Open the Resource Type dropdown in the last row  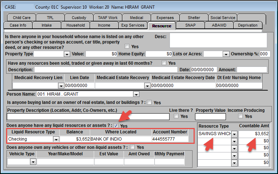pyautogui.click(x=234, y=163)
